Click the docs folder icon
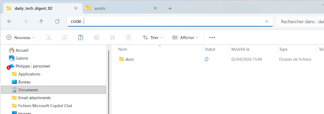This screenshot has height=114, width=324. pyautogui.click(x=122, y=59)
